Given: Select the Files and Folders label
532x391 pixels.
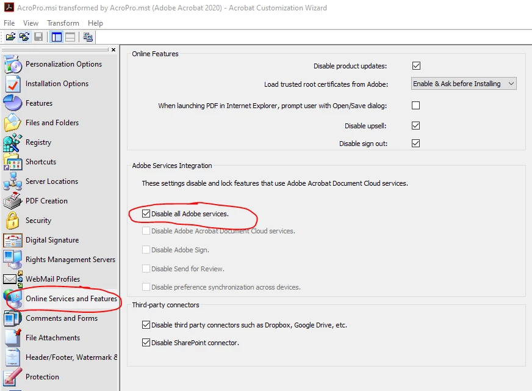Looking at the screenshot, I should (52, 123).
